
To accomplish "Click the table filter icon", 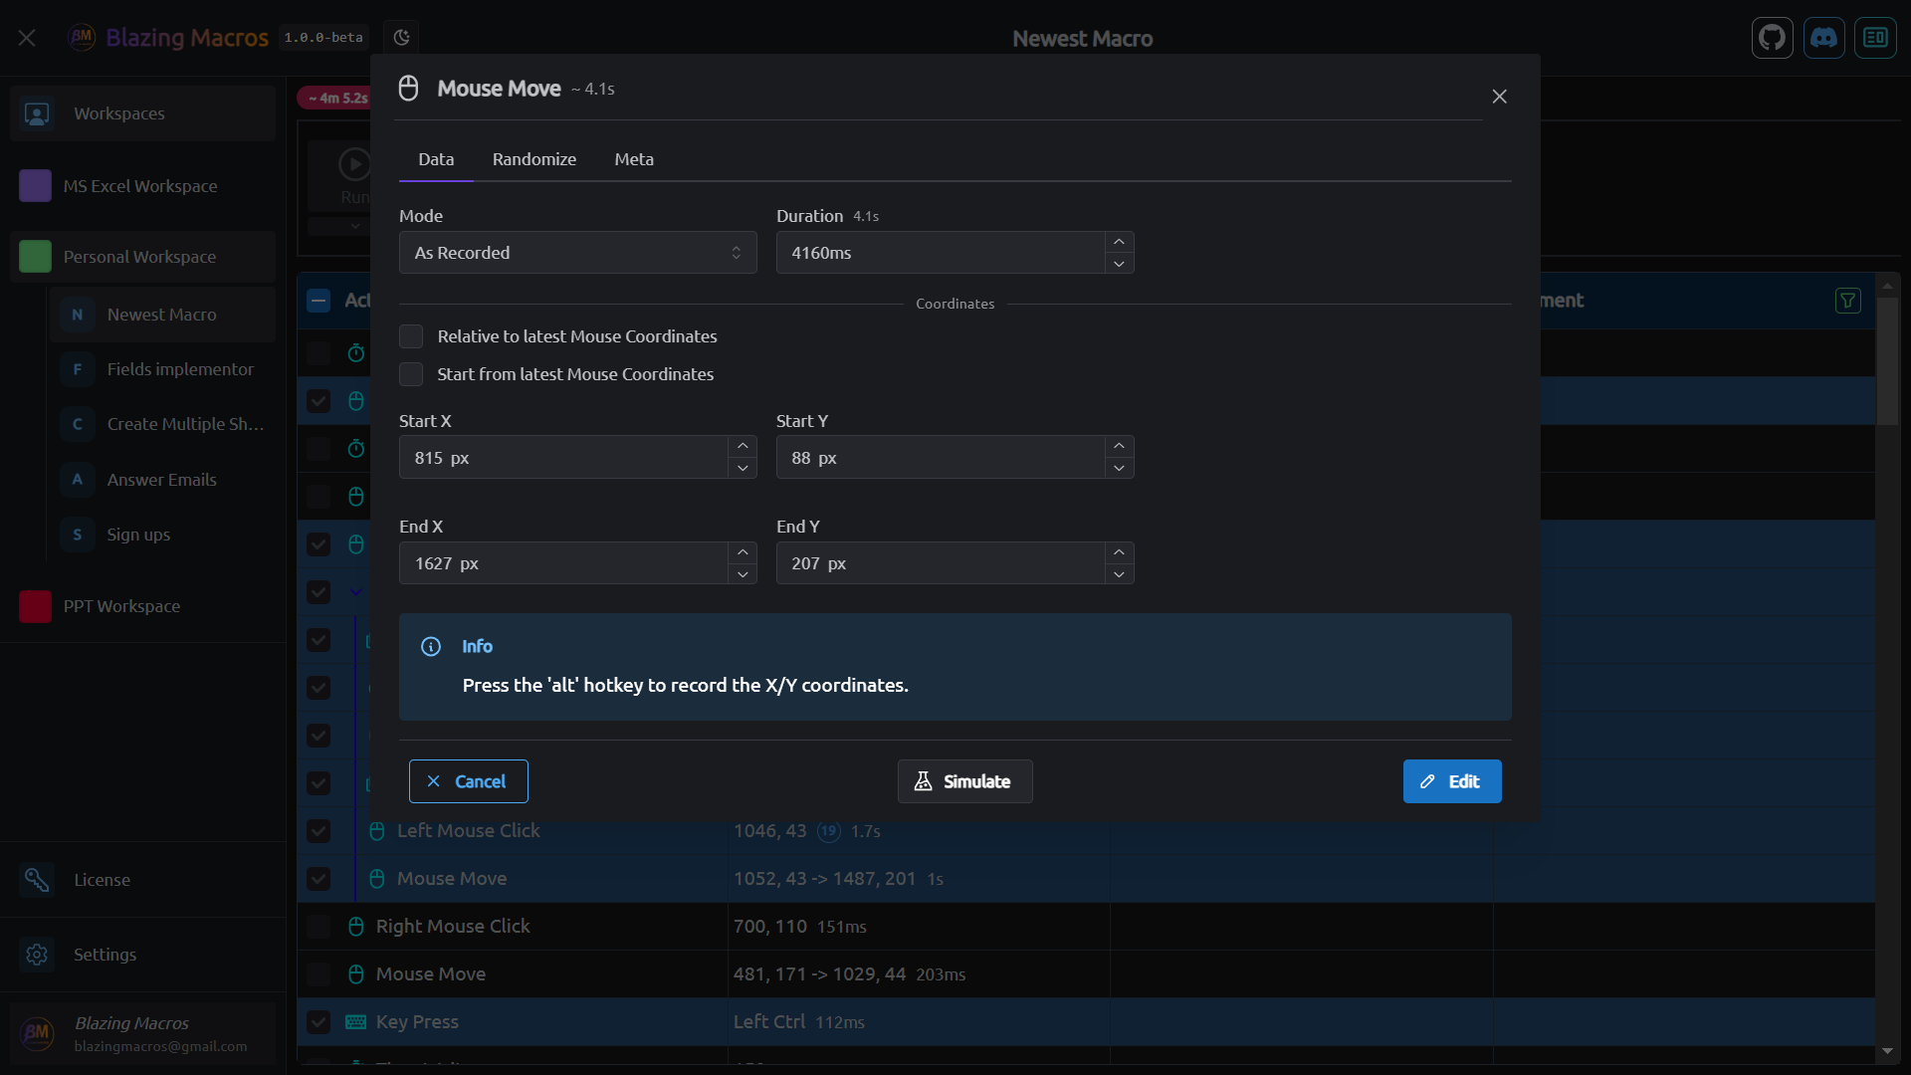I will coord(1847,301).
